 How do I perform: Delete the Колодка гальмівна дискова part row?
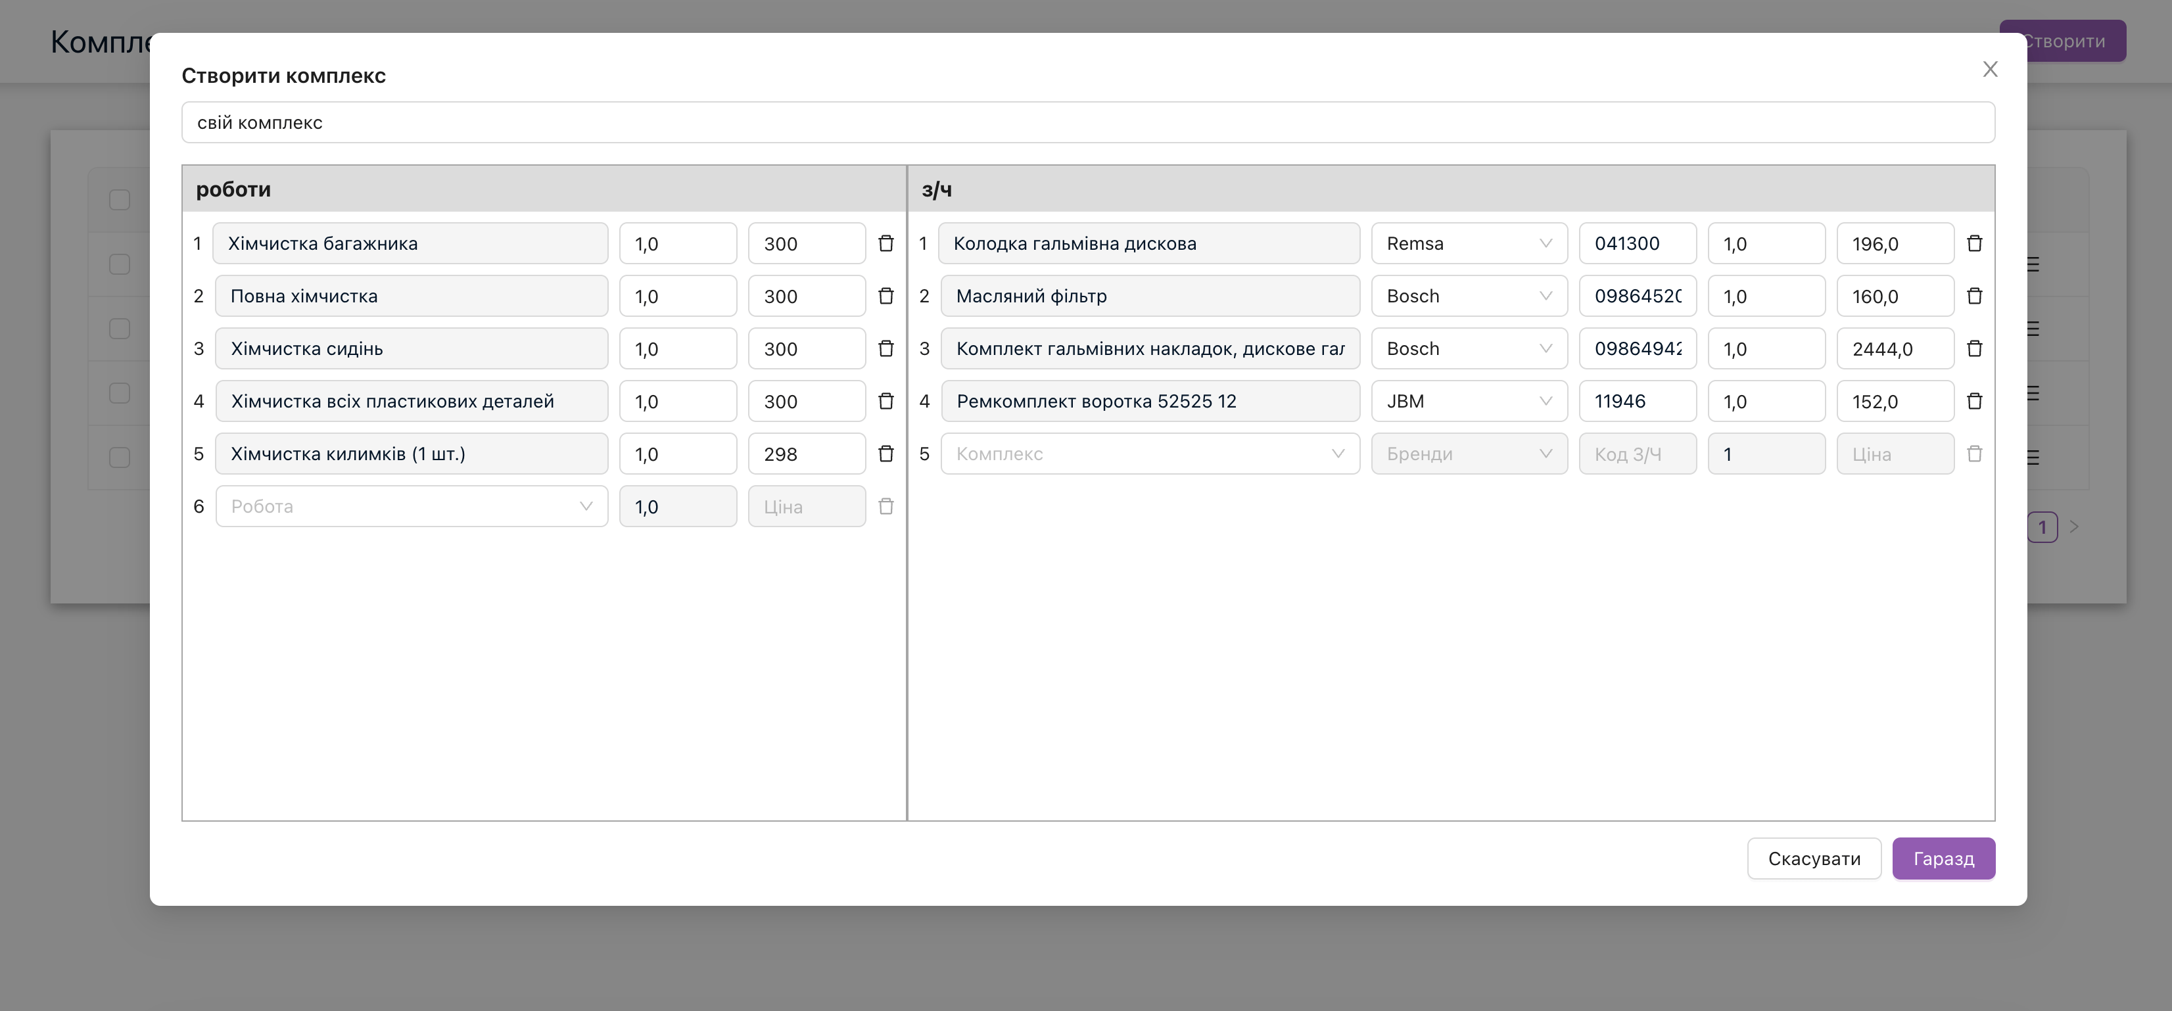click(1974, 244)
